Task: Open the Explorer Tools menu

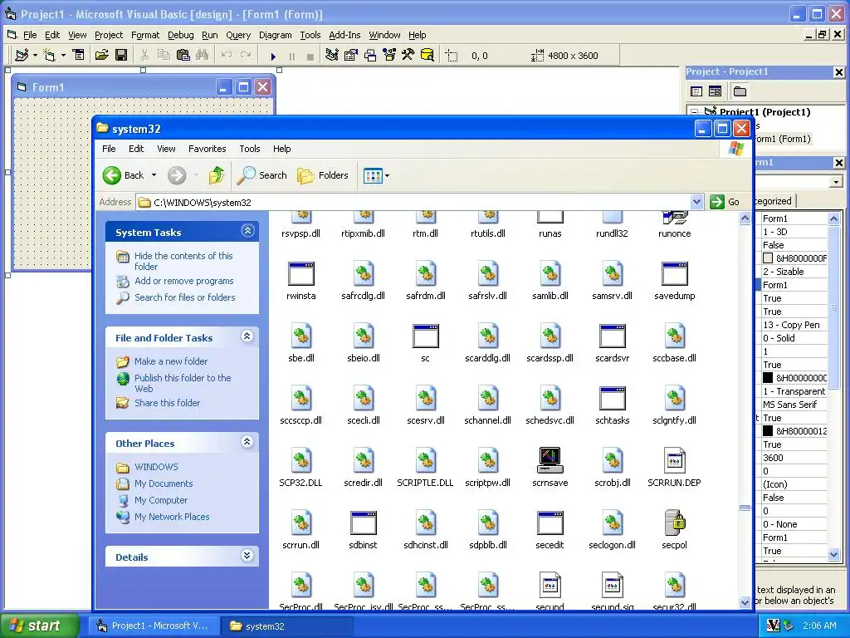Action: tap(249, 149)
